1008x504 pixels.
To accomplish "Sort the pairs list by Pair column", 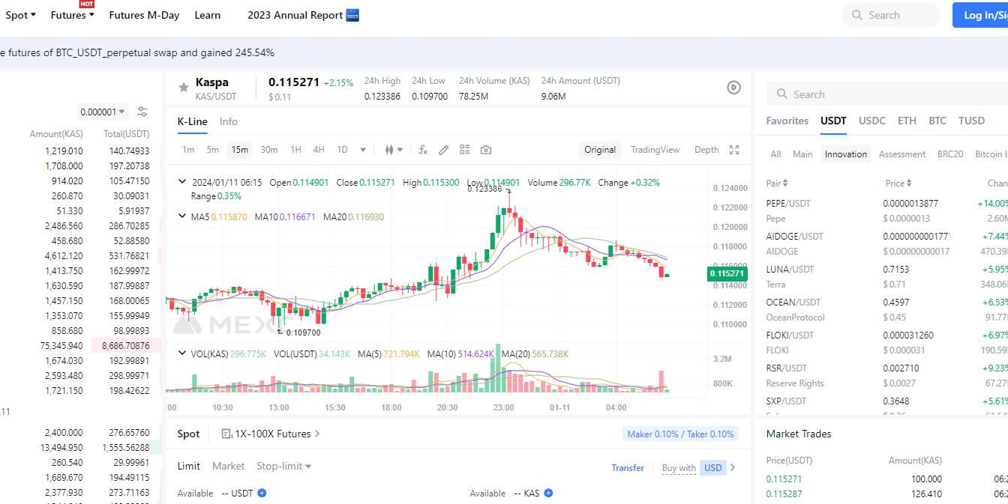I will 777,183.
